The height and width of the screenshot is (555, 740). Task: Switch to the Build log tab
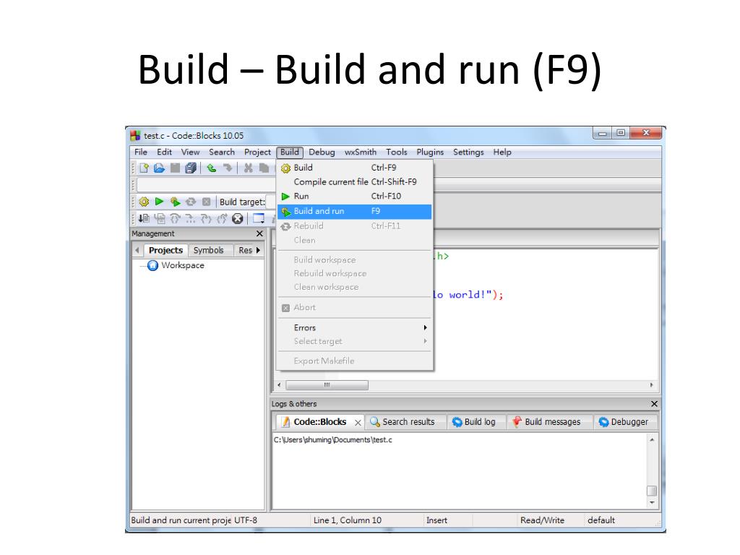click(x=476, y=422)
